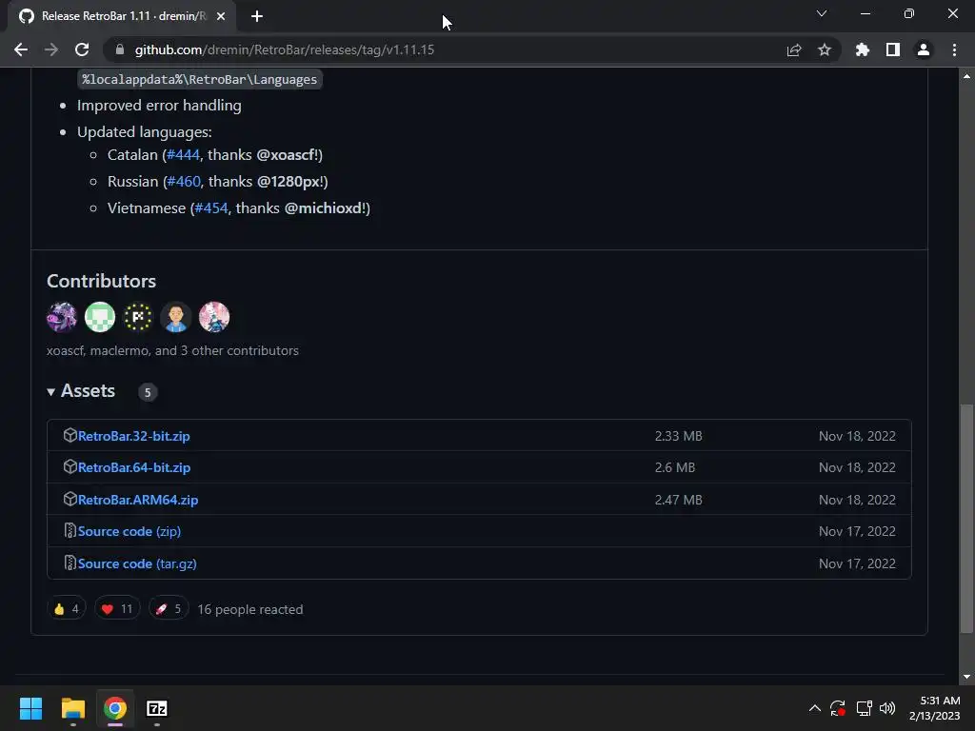Open Chrome's three-dot menu

(x=954, y=49)
